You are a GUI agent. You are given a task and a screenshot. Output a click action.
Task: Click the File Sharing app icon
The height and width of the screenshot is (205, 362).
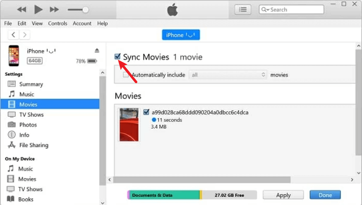coord(12,145)
